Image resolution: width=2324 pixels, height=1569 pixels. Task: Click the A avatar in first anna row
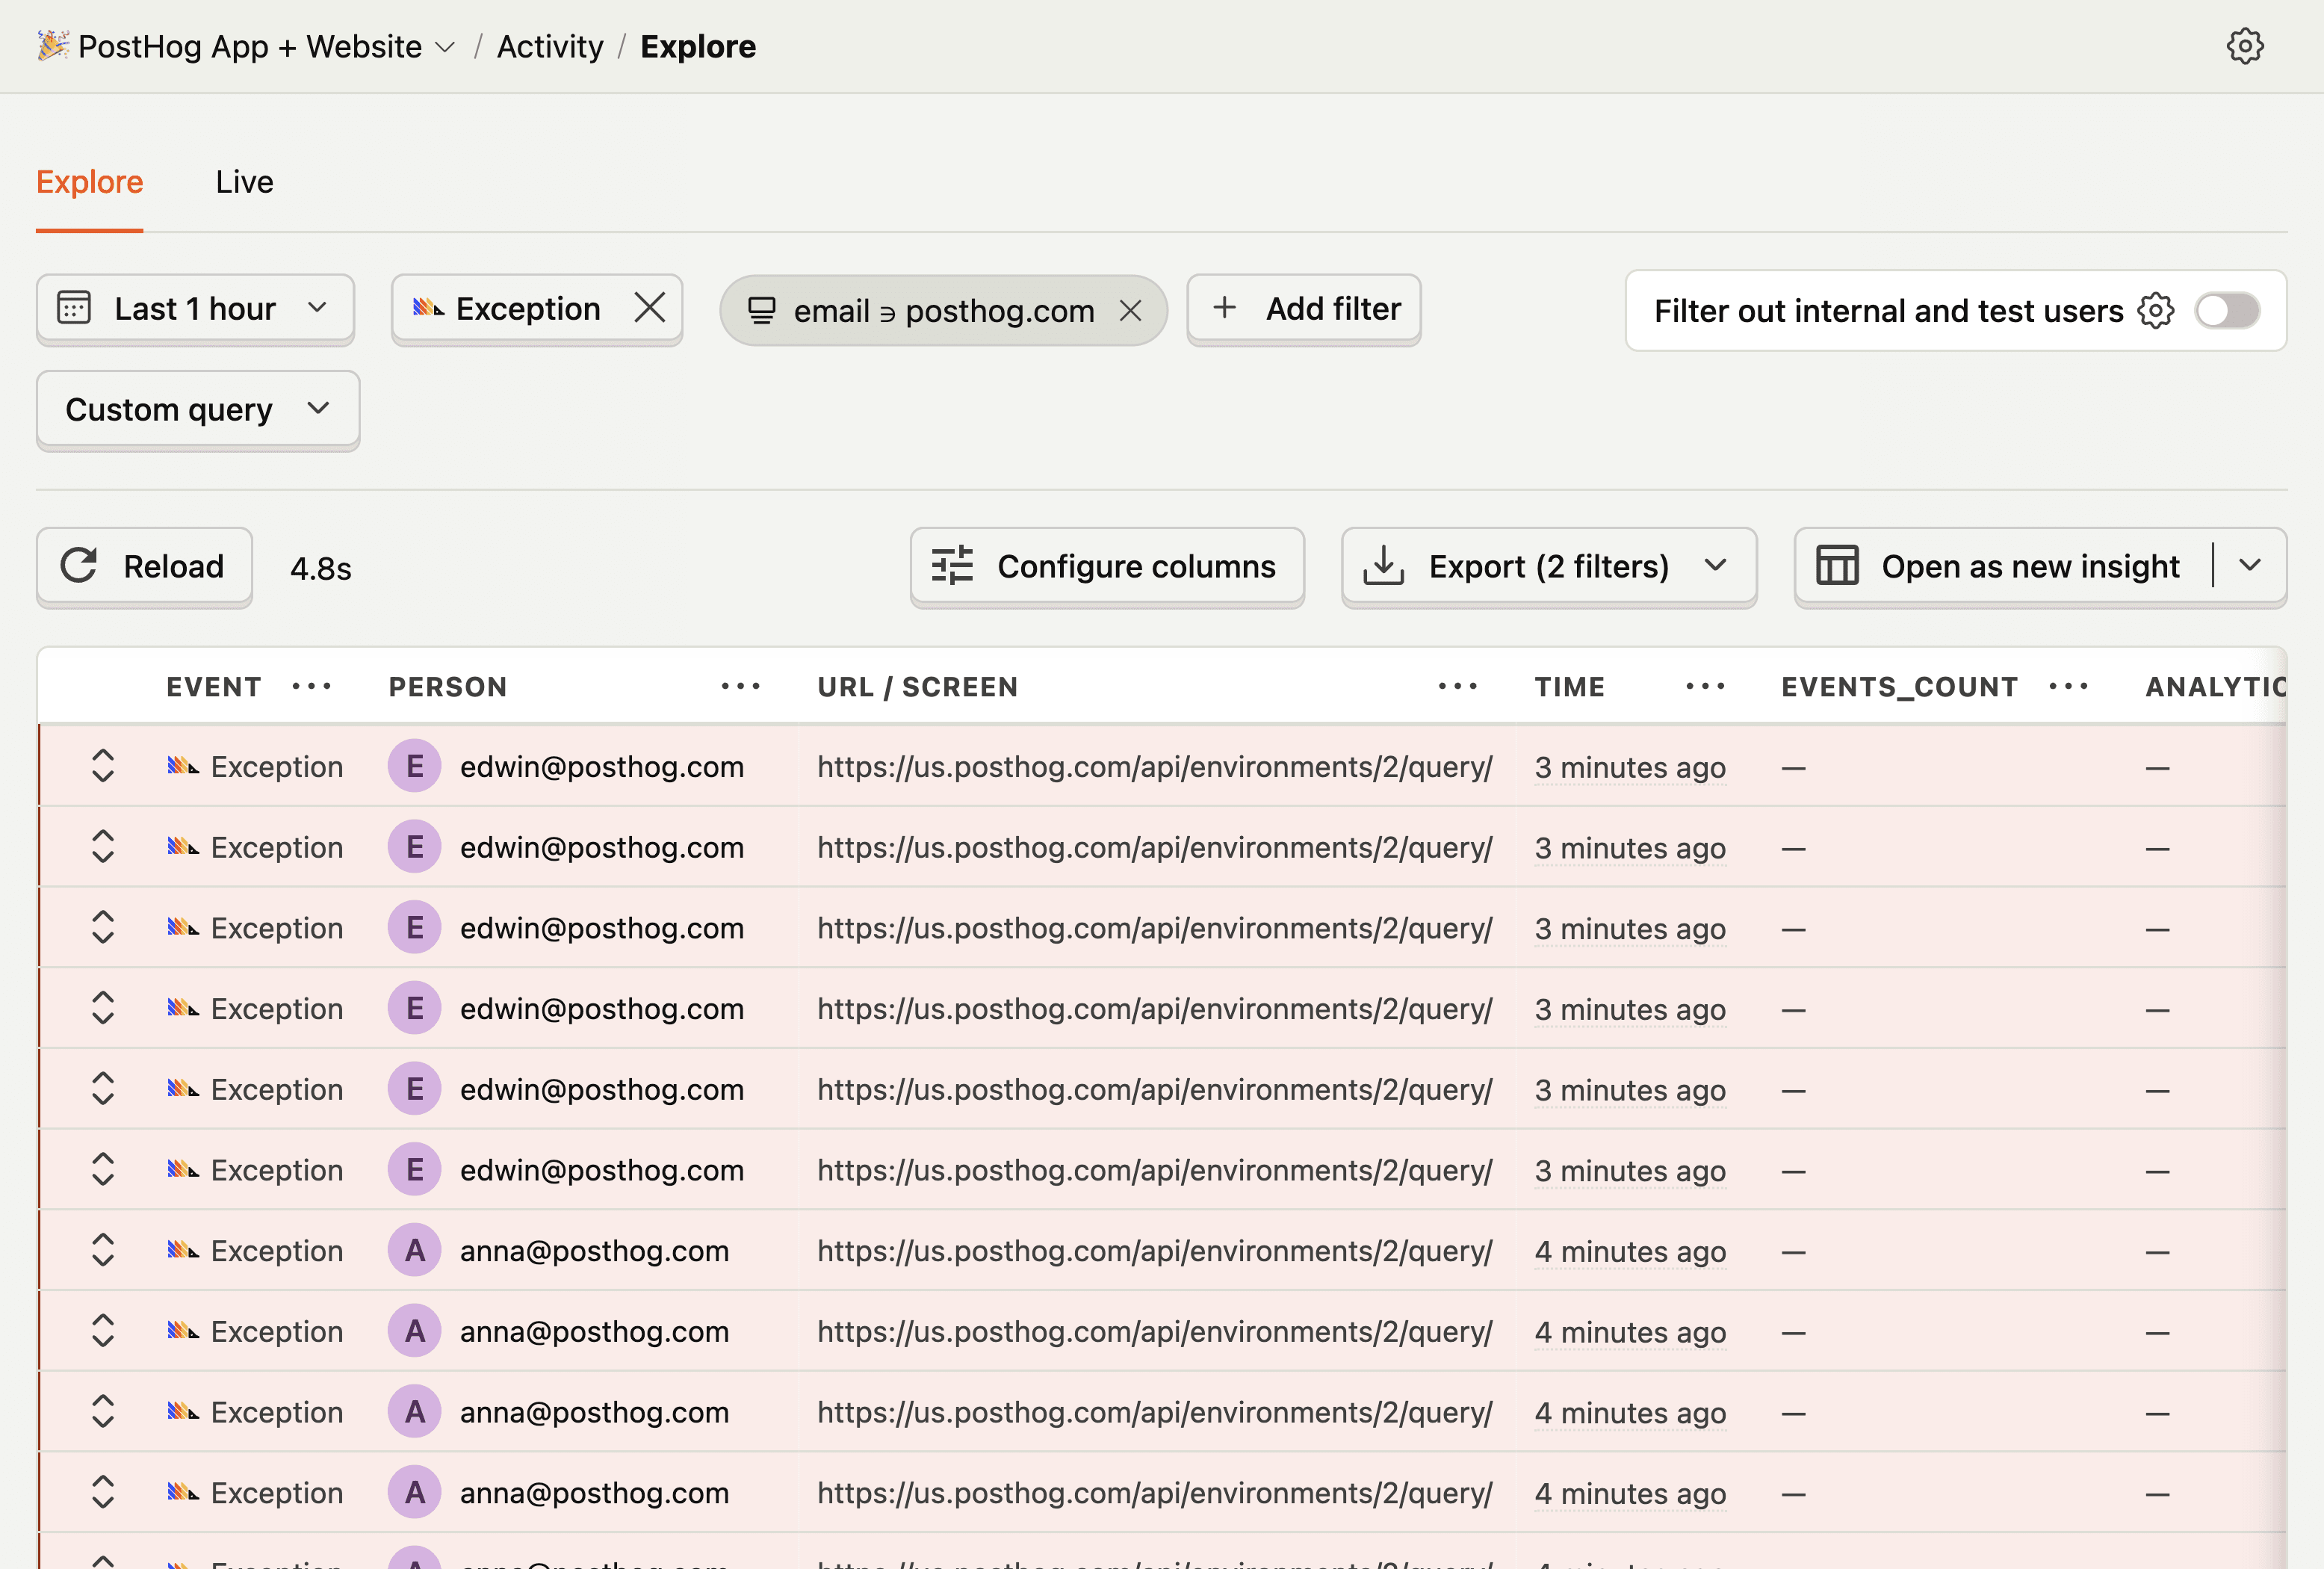[414, 1250]
